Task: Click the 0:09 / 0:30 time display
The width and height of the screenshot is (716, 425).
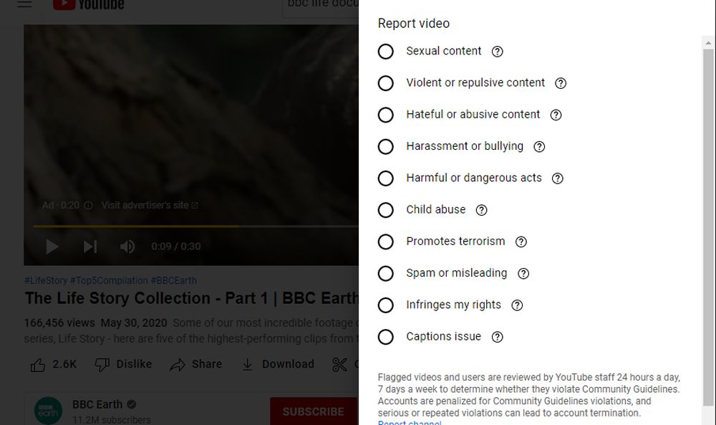Action: tap(176, 247)
